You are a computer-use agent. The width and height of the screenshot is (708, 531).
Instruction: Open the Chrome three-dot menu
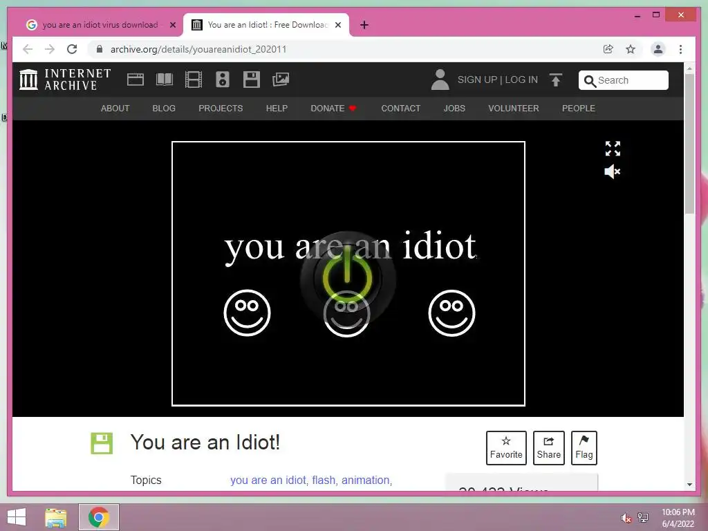[680, 49]
